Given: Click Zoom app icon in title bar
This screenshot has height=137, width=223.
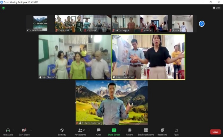Looking at the screenshot, I should pos(1,2).
